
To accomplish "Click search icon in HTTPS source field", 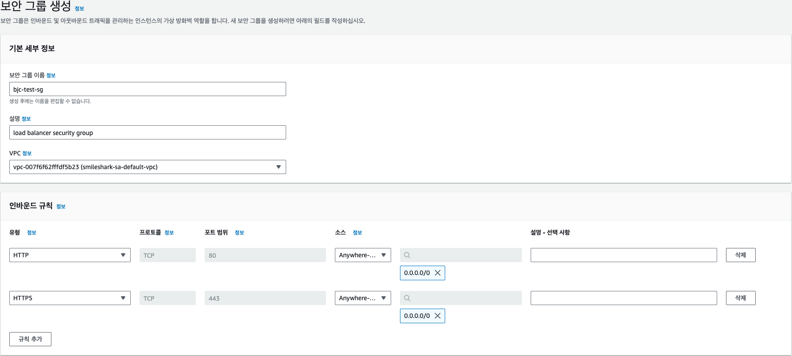I will point(407,298).
